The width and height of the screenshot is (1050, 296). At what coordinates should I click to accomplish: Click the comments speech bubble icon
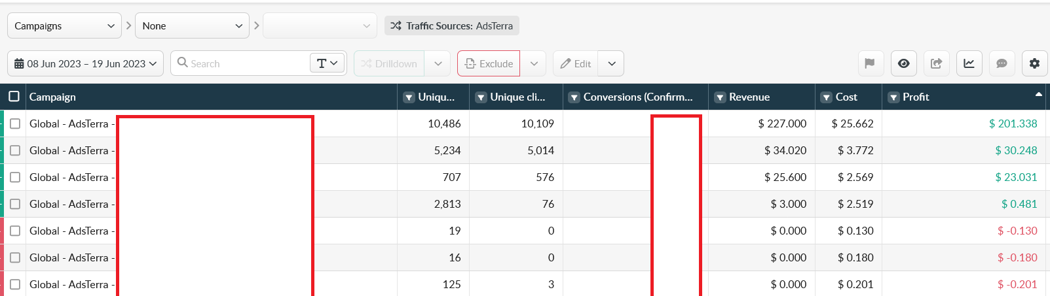pyautogui.click(x=1002, y=63)
